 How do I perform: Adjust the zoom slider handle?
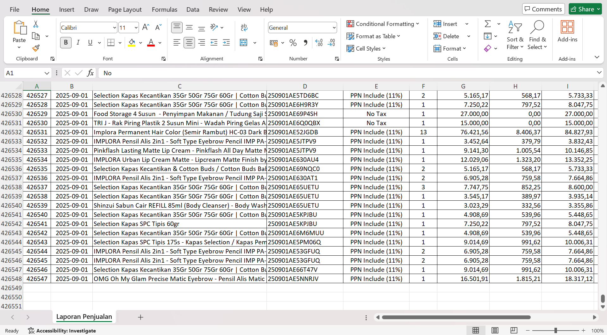[x=556, y=331]
